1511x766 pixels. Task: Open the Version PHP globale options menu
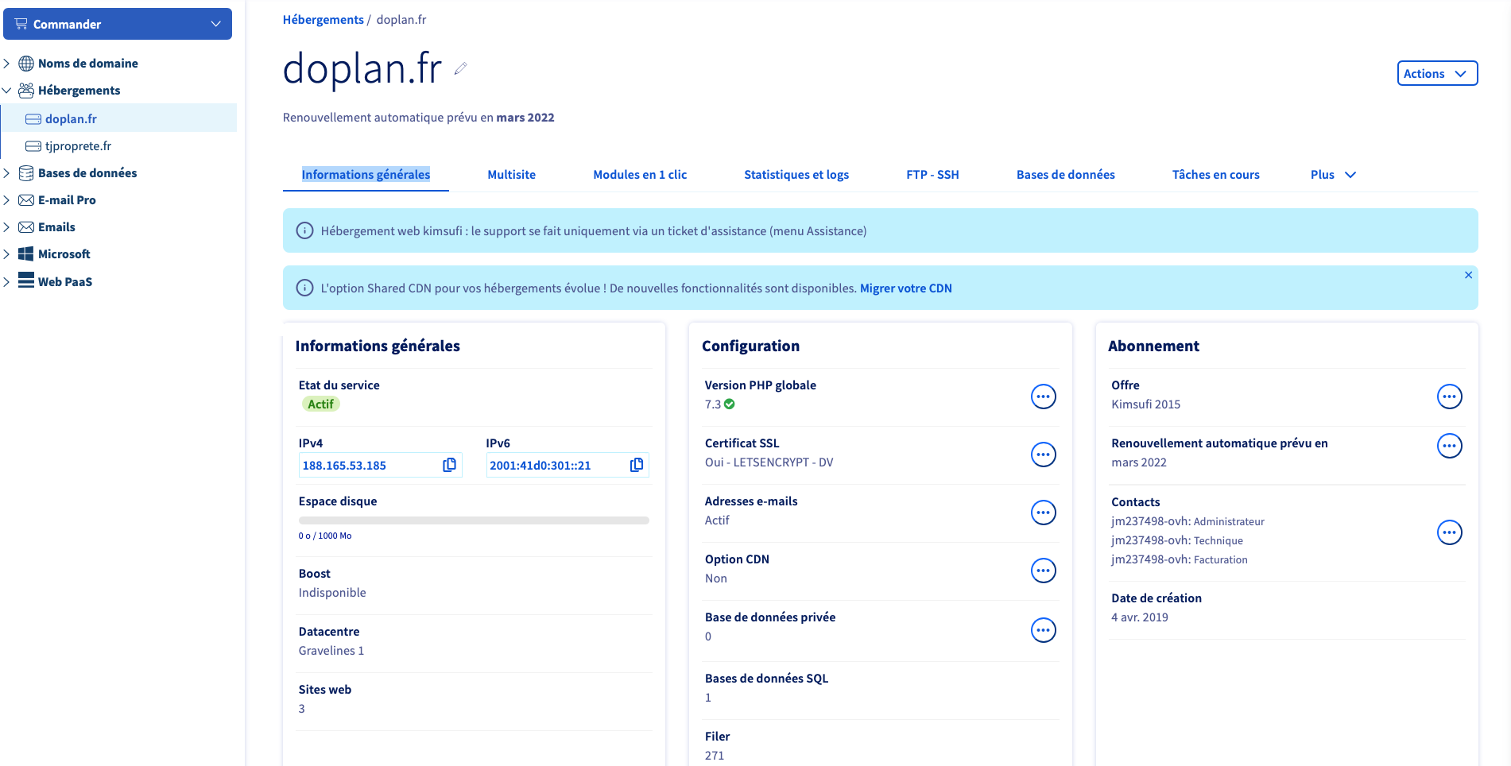click(1043, 396)
